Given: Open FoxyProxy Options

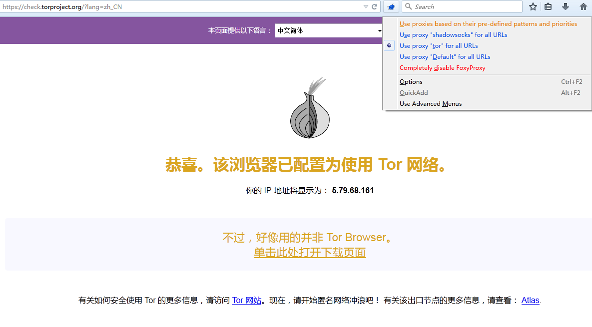Looking at the screenshot, I should (487, 82).
